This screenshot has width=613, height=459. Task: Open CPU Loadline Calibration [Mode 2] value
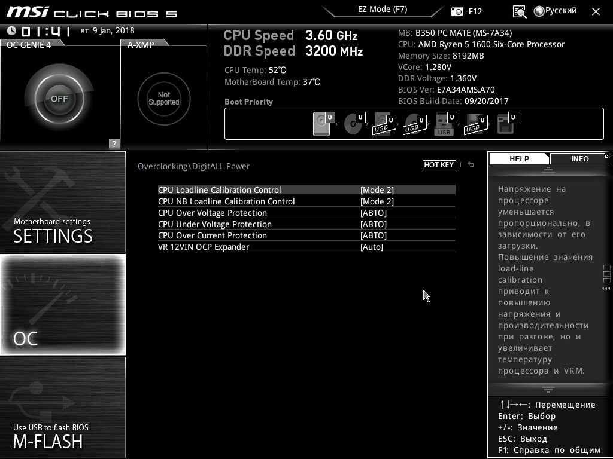click(x=377, y=190)
